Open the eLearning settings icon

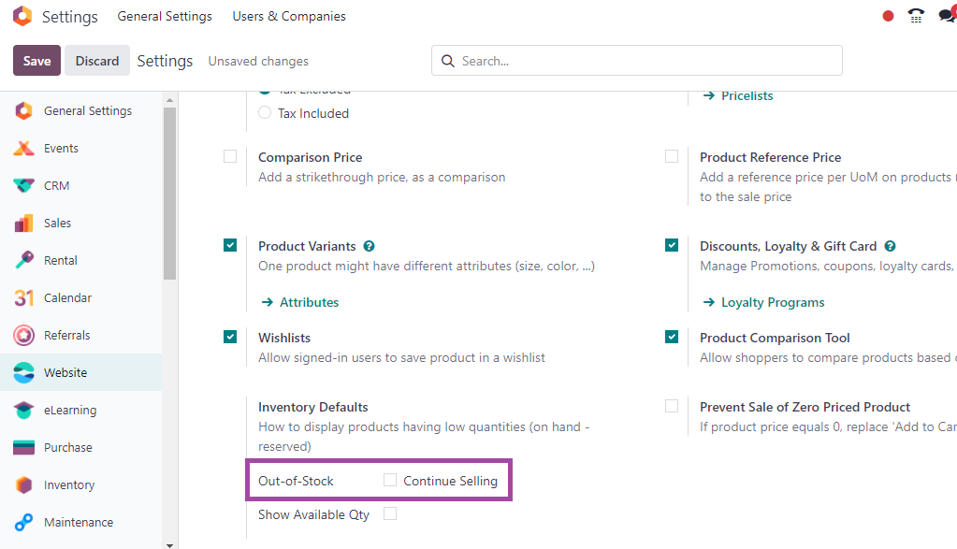[x=24, y=410]
